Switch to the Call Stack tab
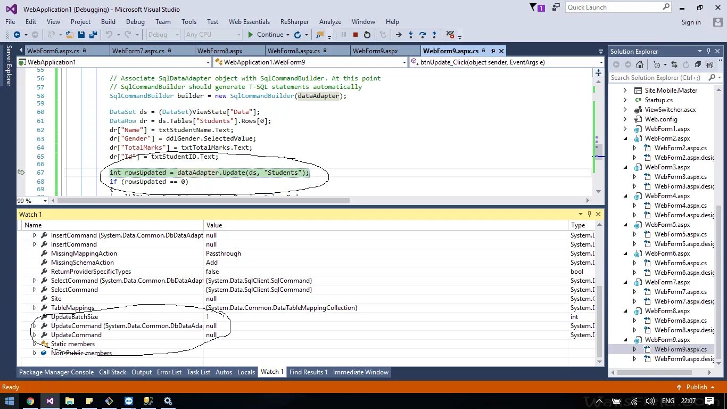This screenshot has height=409, width=727. point(113,372)
